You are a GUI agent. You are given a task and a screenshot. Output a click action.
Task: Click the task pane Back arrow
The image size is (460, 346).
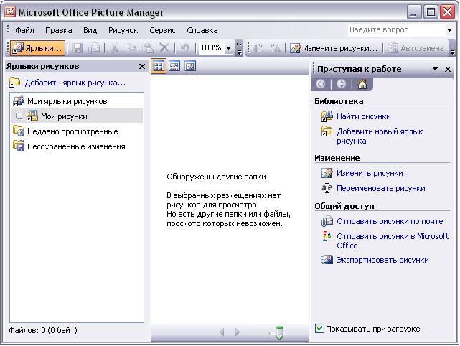(321, 84)
